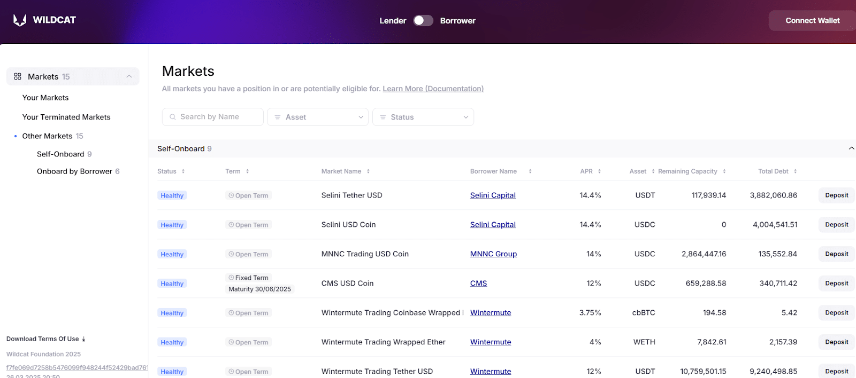Deposit into Selini Tether USD market
The height and width of the screenshot is (378, 856).
pos(836,195)
